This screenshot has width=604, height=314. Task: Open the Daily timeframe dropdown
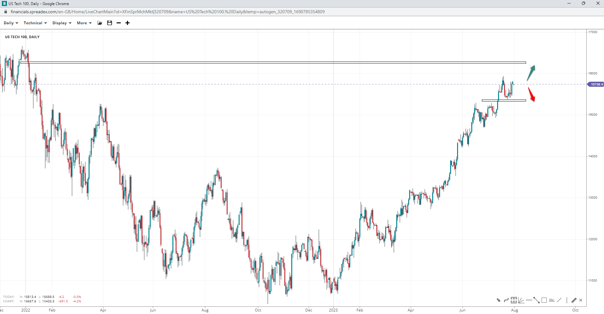click(x=11, y=23)
